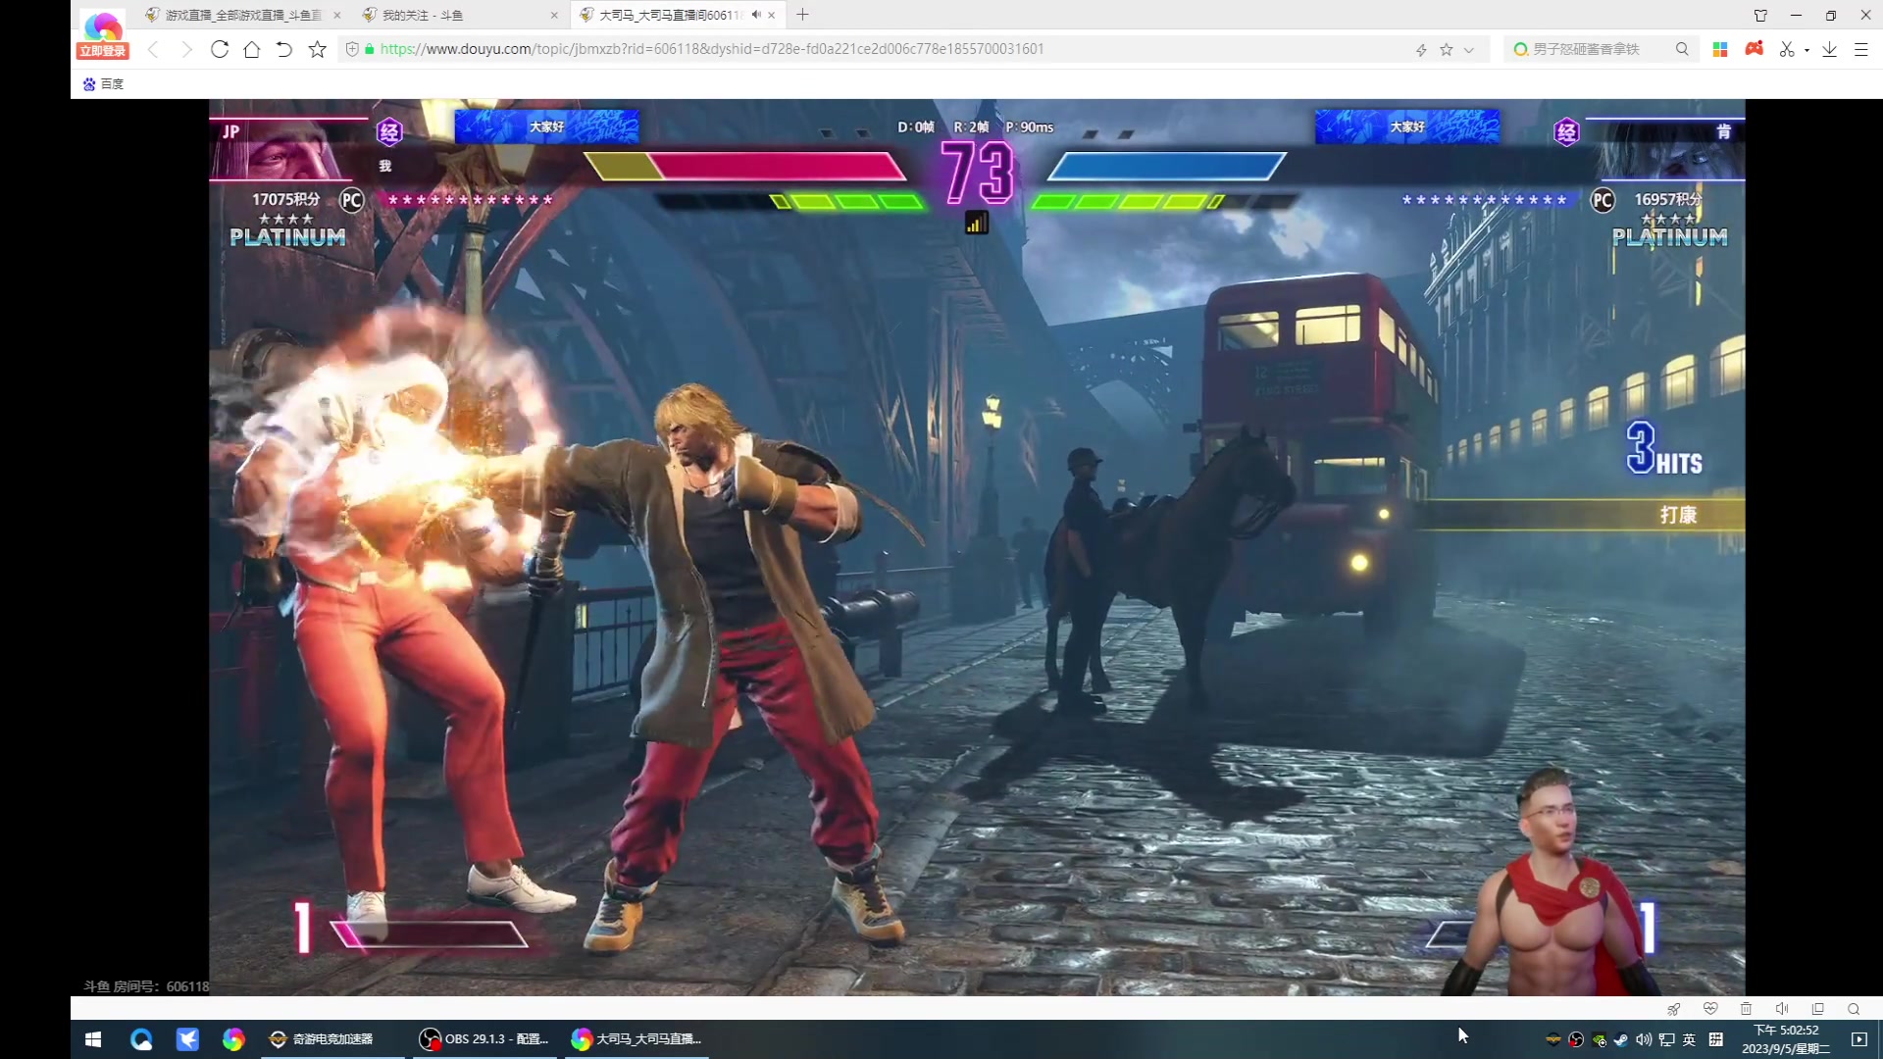Open Steam tray icon

1621,1039
